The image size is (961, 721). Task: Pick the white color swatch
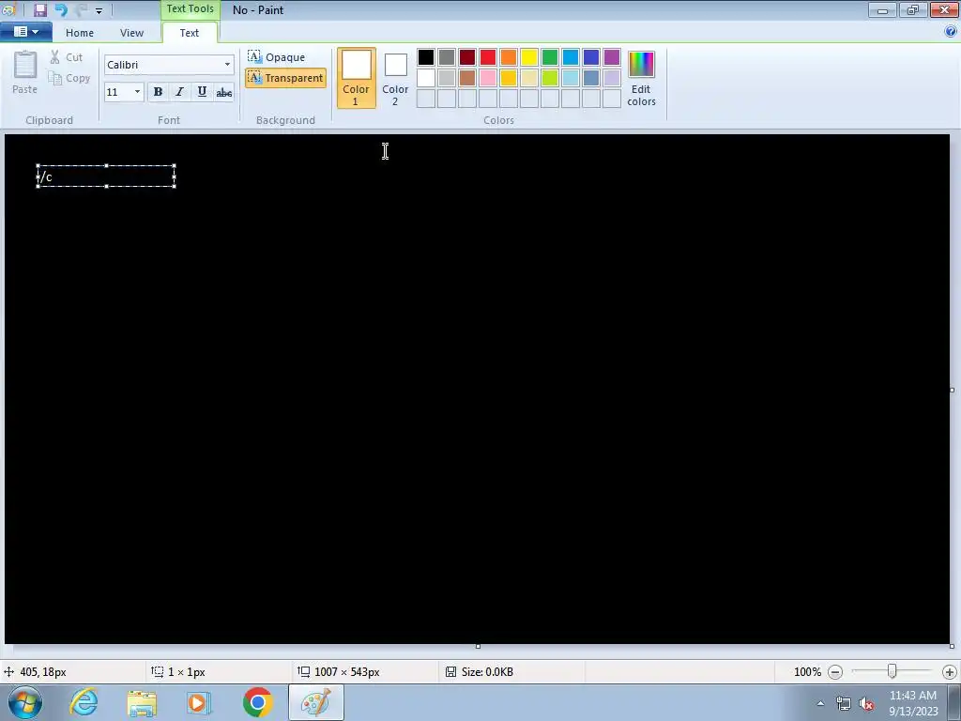coord(426,78)
